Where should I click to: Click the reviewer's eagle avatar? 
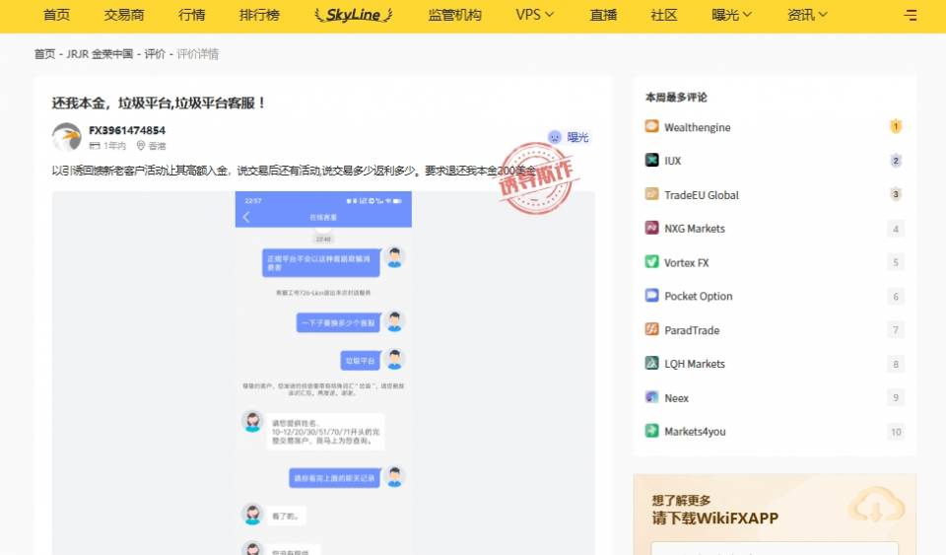pyautogui.click(x=66, y=137)
